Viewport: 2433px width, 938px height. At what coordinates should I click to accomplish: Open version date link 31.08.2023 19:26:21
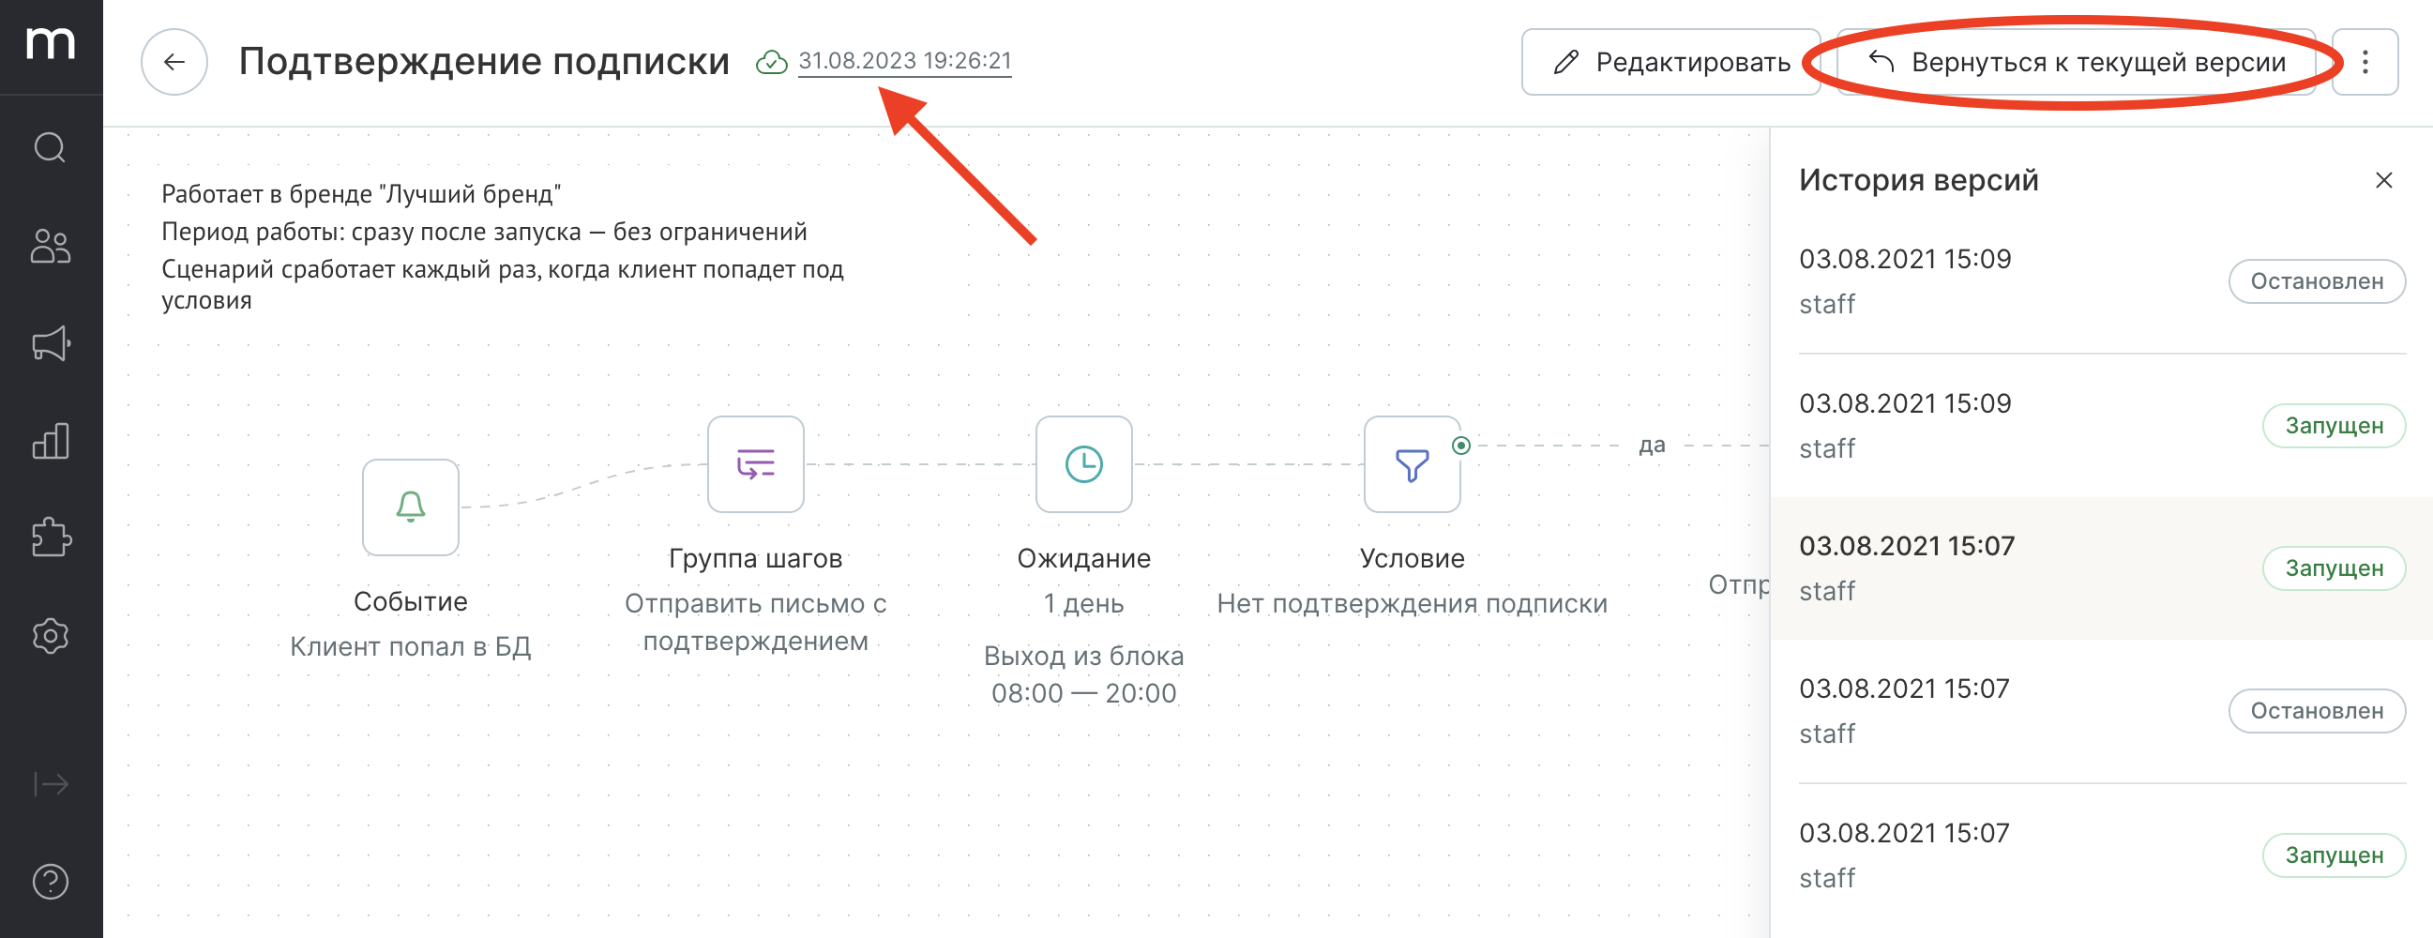tap(904, 61)
